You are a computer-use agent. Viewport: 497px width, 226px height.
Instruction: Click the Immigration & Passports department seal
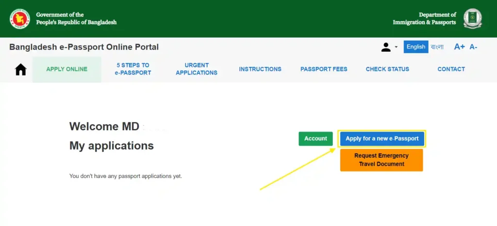point(472,19)
